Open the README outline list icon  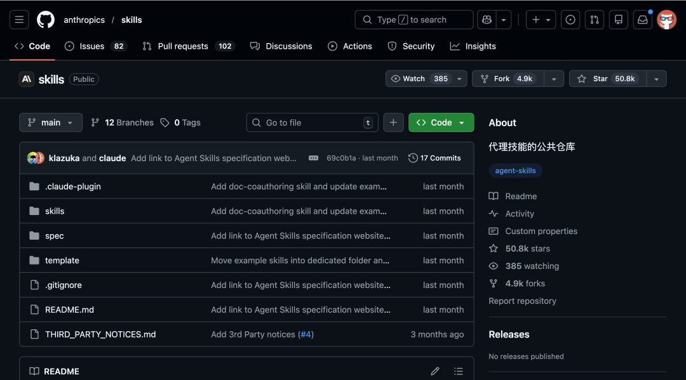(459, 370)
